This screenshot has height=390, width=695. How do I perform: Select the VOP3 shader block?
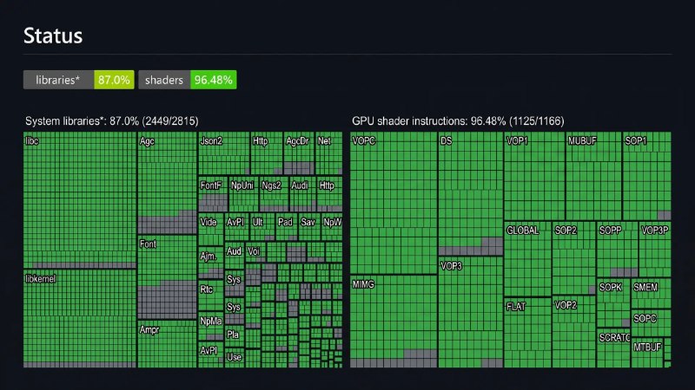point(471,312)
